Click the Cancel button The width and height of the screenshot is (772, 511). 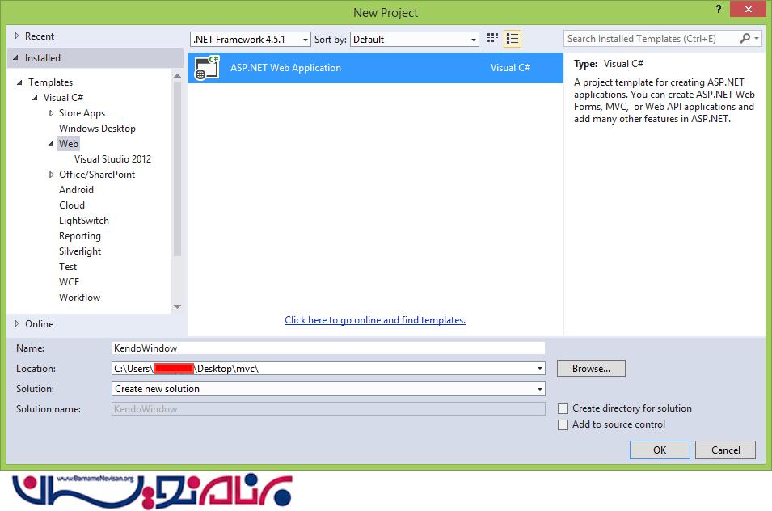tap(725, 450)
